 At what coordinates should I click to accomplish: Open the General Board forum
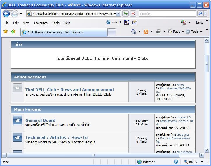click(40, 120)
